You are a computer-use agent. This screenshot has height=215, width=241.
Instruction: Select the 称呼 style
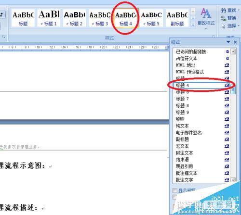pyautogui.click(x=202, y=119)
